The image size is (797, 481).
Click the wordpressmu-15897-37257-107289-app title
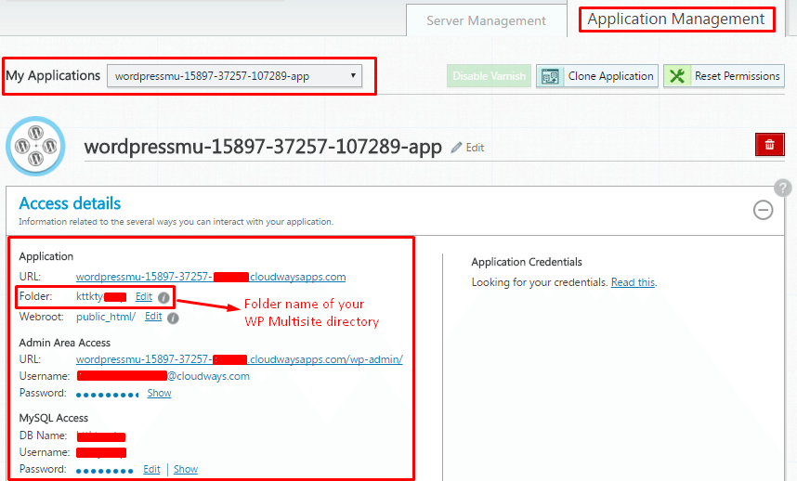pos(263,147)
